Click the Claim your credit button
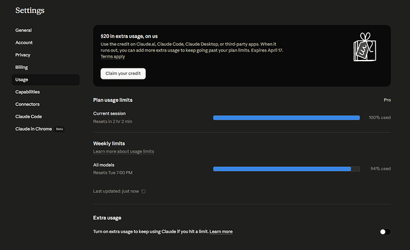 [123, 74]
